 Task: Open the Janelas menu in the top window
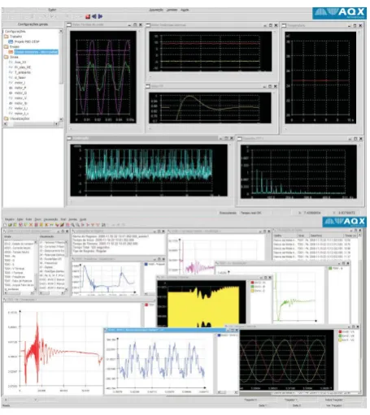[x=172, y=10]
